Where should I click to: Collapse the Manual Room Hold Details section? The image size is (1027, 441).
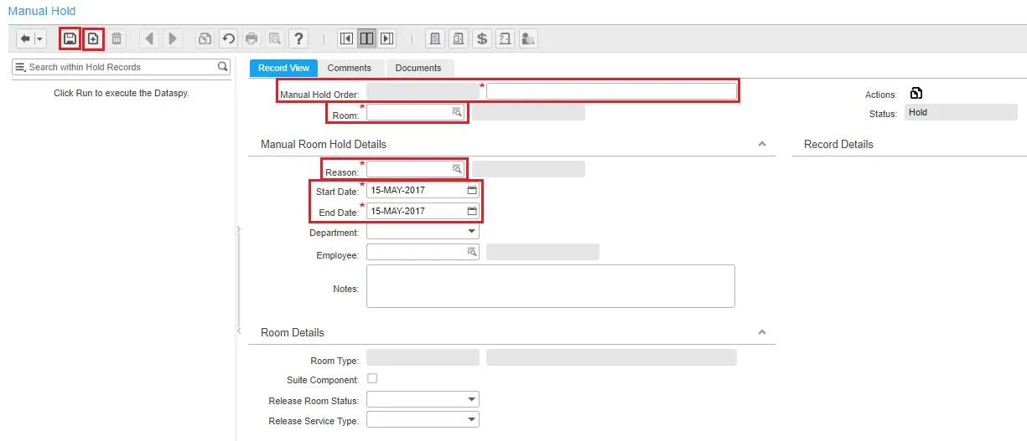(762, 144)
